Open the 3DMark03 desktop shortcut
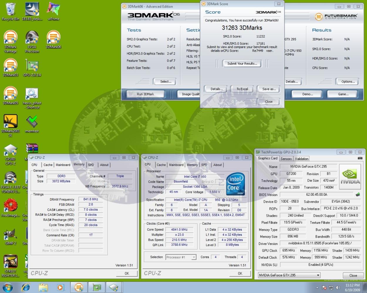 11,68
